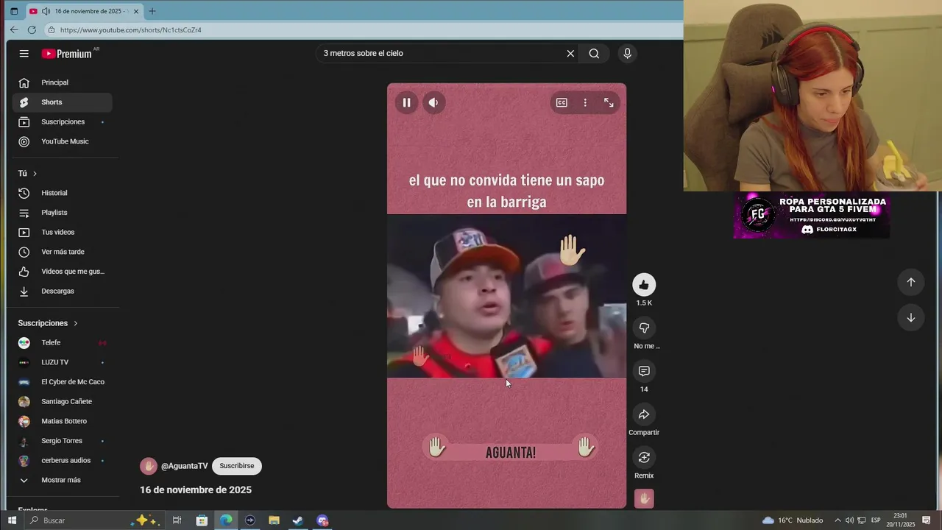Toggle closed captions on the Short

pyautogui.click(x=562, y=102)
